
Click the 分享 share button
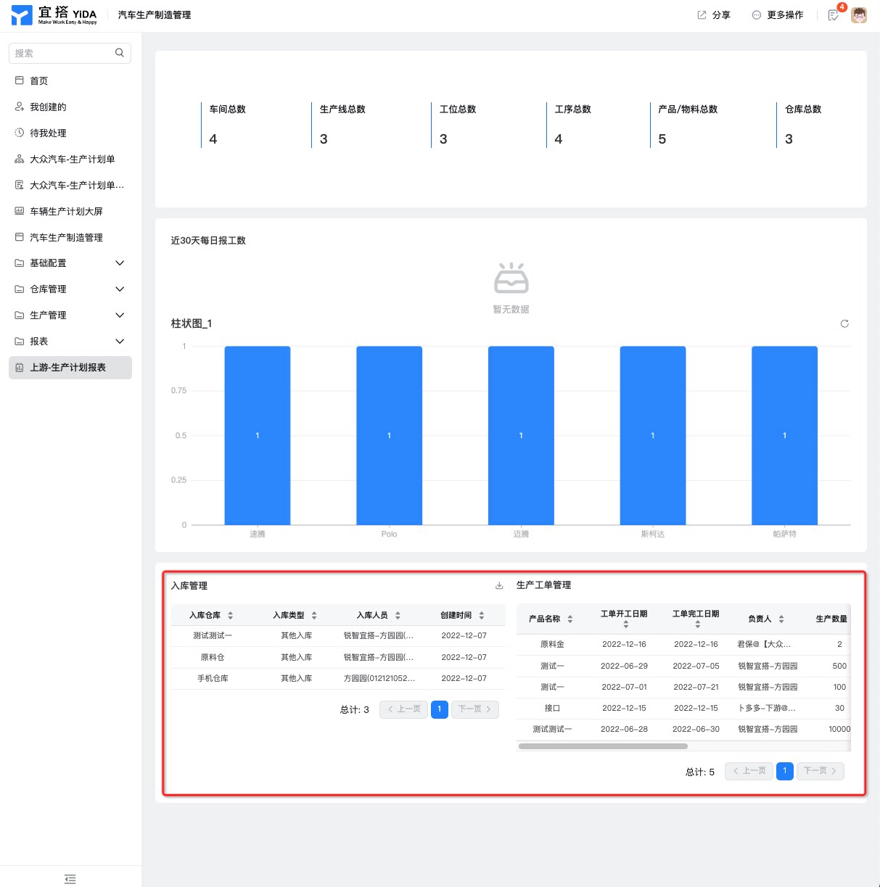[x=714, y=15]
